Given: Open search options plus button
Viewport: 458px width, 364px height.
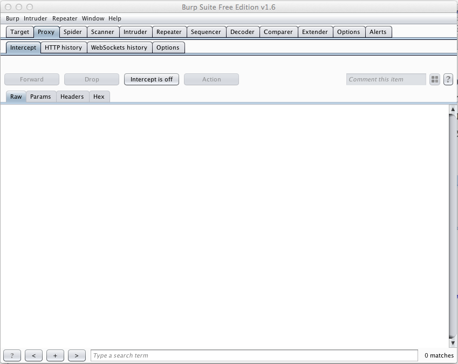Looking at the screenshot, I should coord(55,355).
